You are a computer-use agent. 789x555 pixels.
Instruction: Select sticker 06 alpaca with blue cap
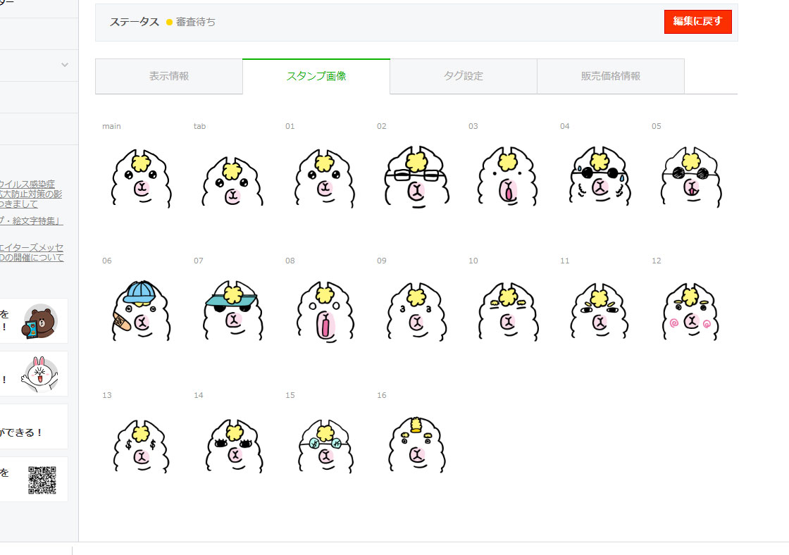tap(141, 311)
